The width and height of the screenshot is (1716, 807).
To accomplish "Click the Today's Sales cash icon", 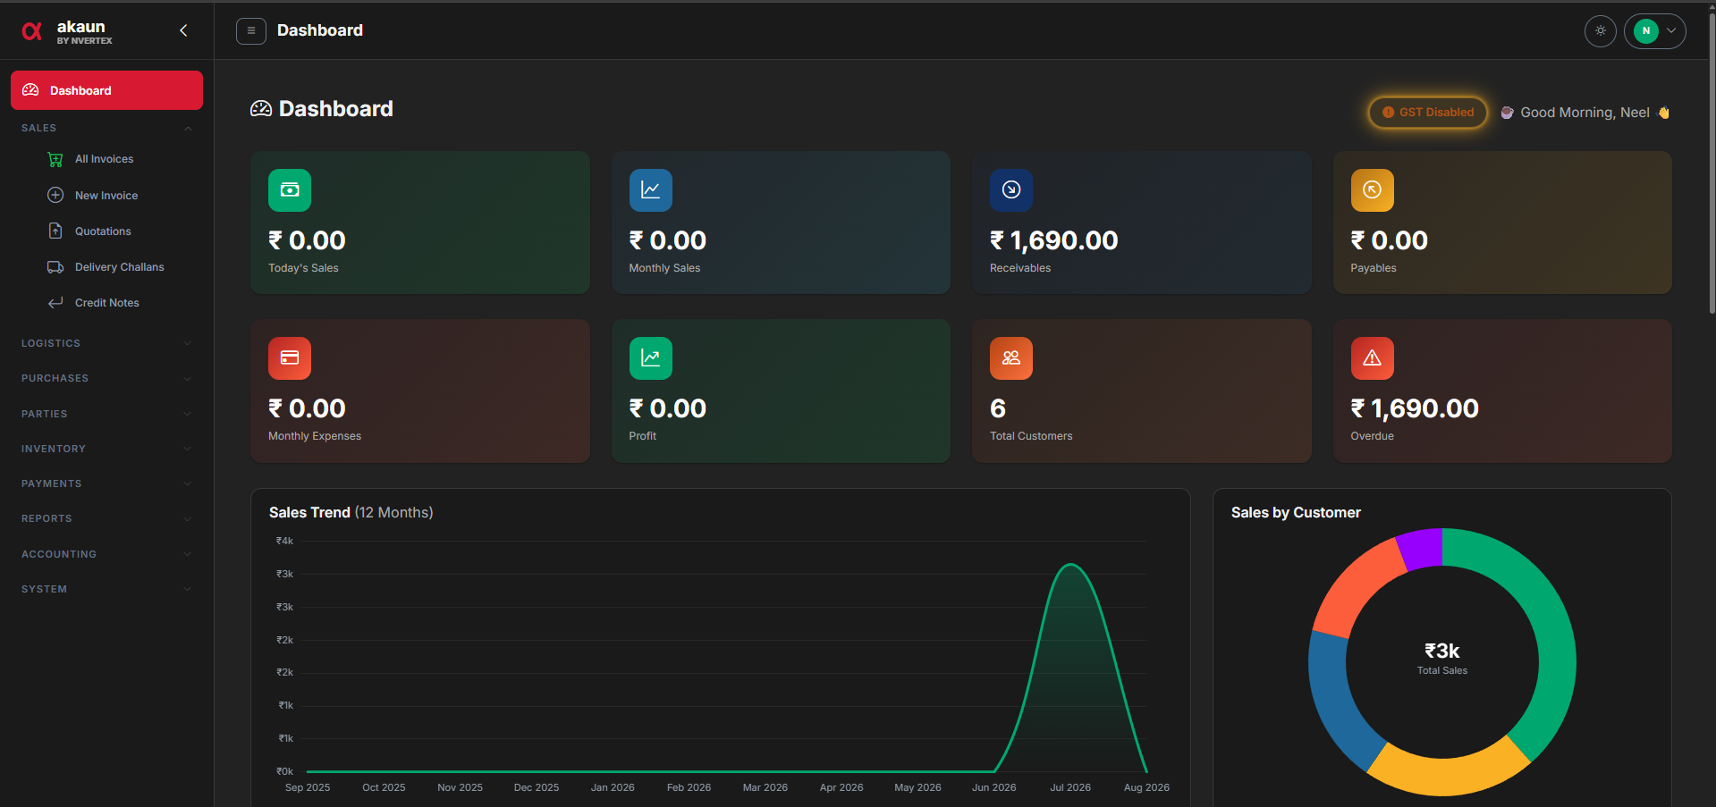I will (290, 190).
